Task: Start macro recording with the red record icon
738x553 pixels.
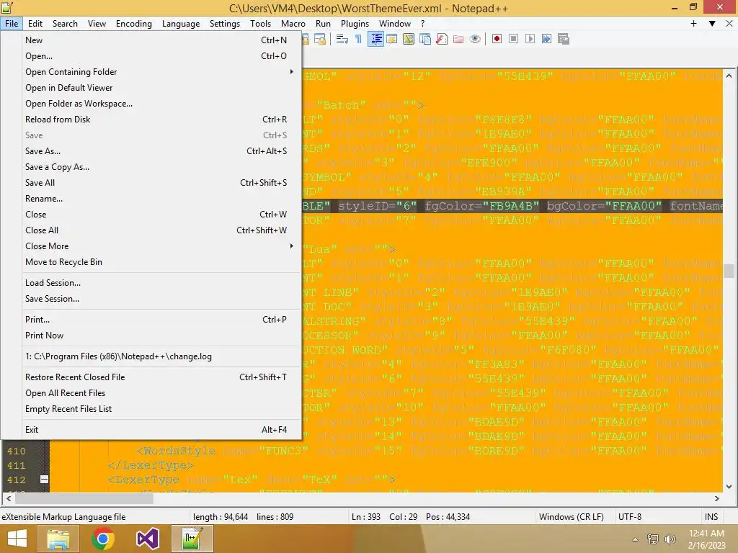Action: click(497, 39)
